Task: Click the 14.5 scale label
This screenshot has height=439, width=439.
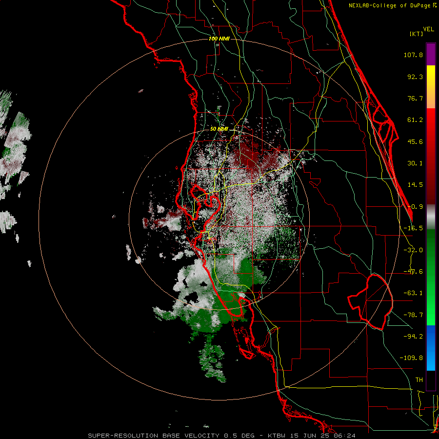Action: tap(415, 185)
